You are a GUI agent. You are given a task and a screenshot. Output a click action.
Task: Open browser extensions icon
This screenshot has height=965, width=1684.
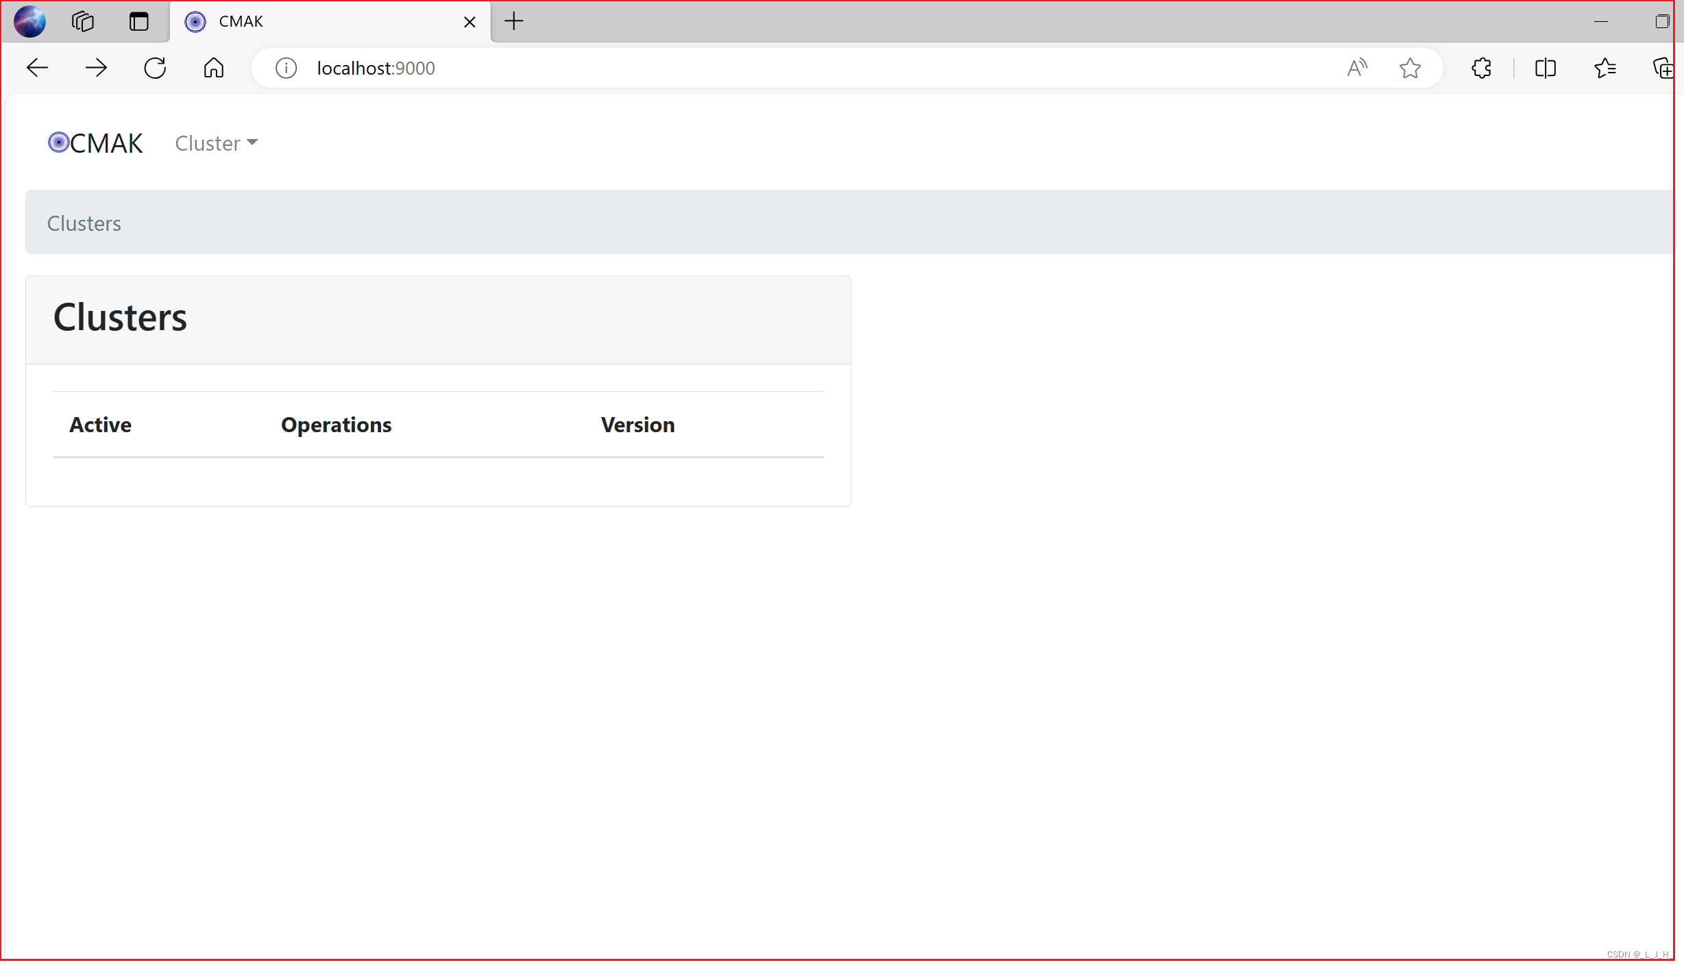click(x=1482, y=68)
